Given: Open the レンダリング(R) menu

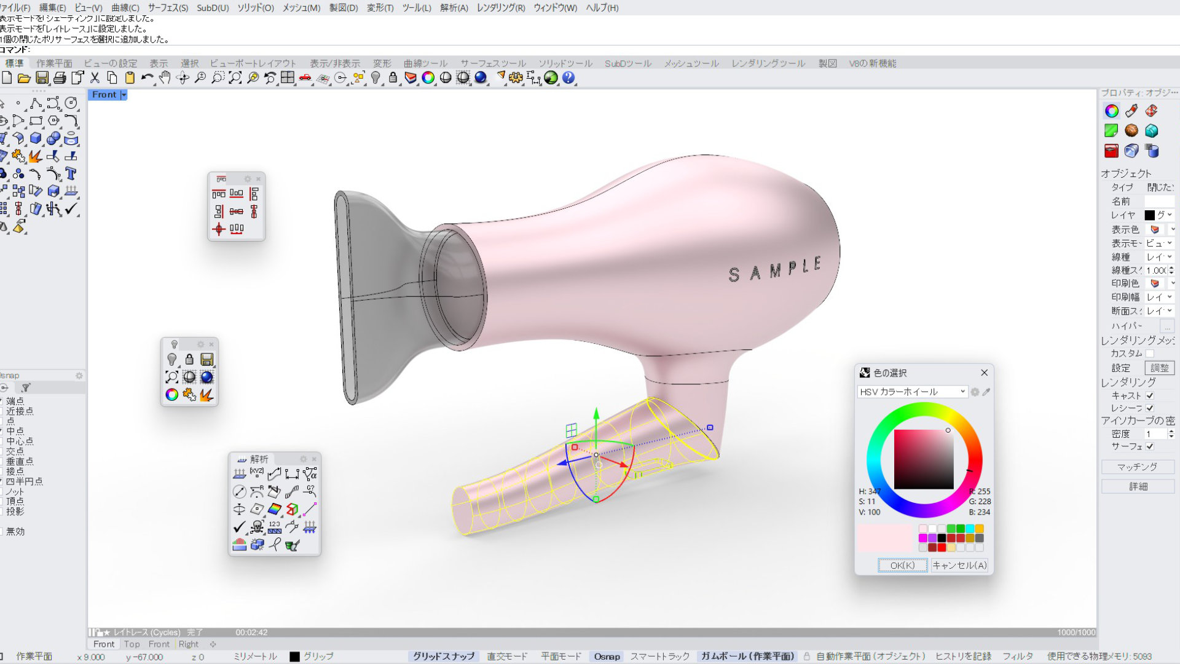Looking at the screenshot, I should 501,8.
